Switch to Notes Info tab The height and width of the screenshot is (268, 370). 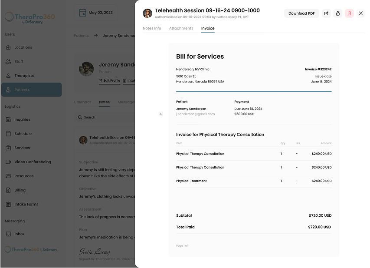(152, 28)
